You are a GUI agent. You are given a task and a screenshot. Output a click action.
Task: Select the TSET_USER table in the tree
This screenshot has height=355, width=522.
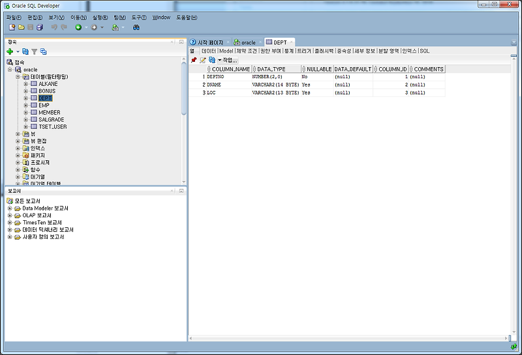pos(53,126)
